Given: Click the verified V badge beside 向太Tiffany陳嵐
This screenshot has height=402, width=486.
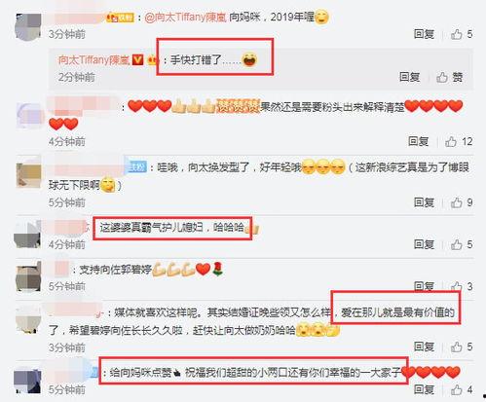Looking at the screenshot, I should click(x=138, y=60).
